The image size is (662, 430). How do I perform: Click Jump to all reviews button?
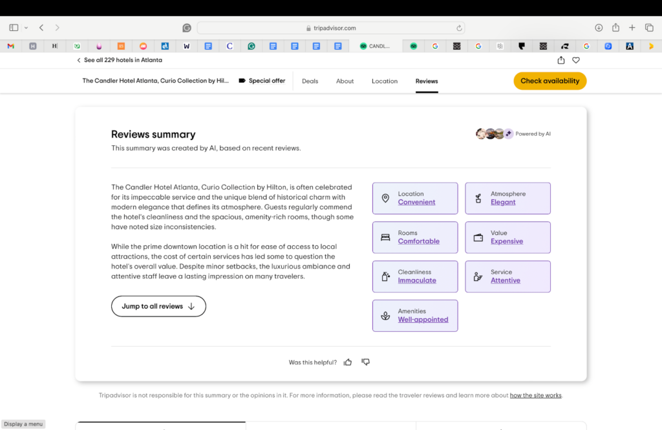point(158,306)
